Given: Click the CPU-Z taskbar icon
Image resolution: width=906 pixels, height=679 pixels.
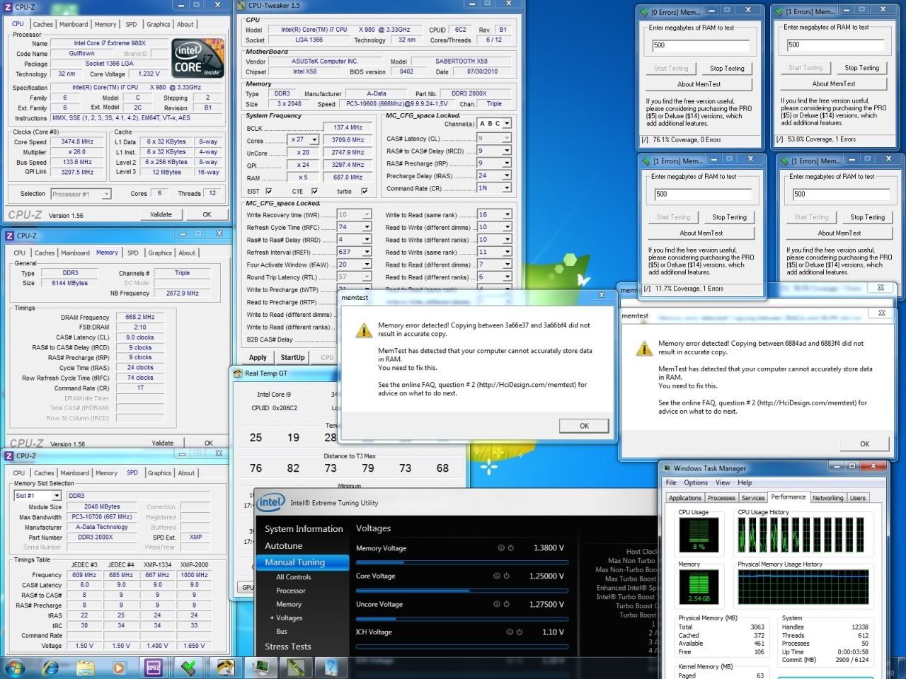Looking at the screenshot, I should pos(154,667).
